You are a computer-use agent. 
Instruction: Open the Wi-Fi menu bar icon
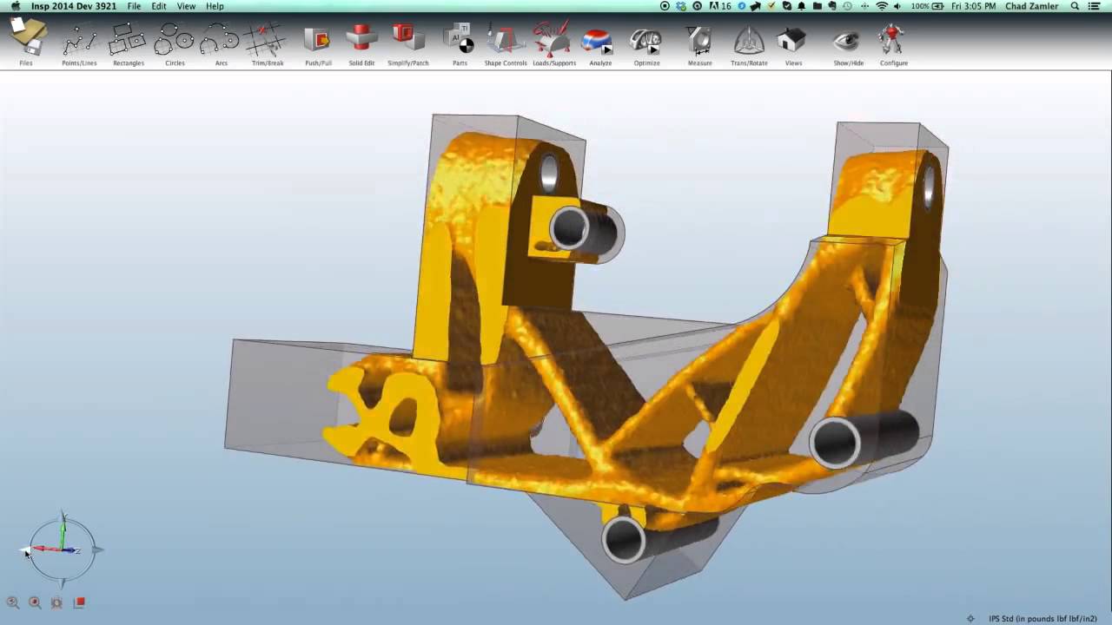point(883,6)
